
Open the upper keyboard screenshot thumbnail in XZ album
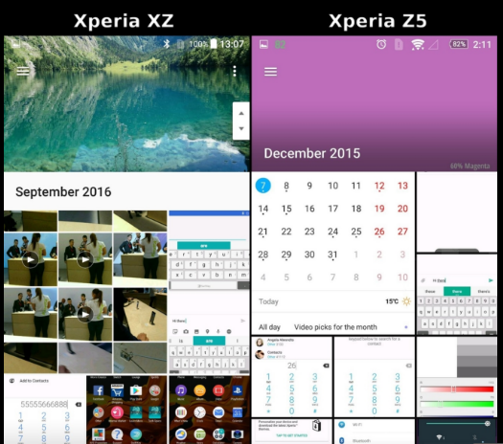(209, 250)
